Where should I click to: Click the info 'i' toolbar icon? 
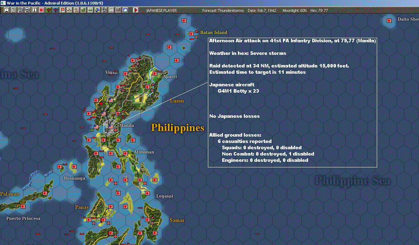[35, 10]
